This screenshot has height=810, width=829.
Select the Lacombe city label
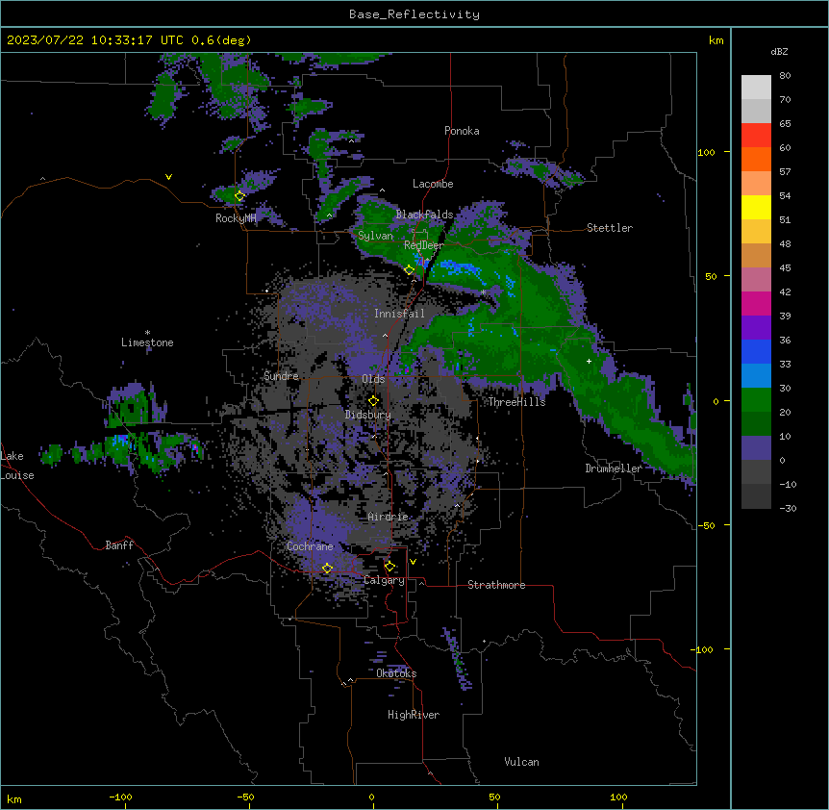pos(433,184)
